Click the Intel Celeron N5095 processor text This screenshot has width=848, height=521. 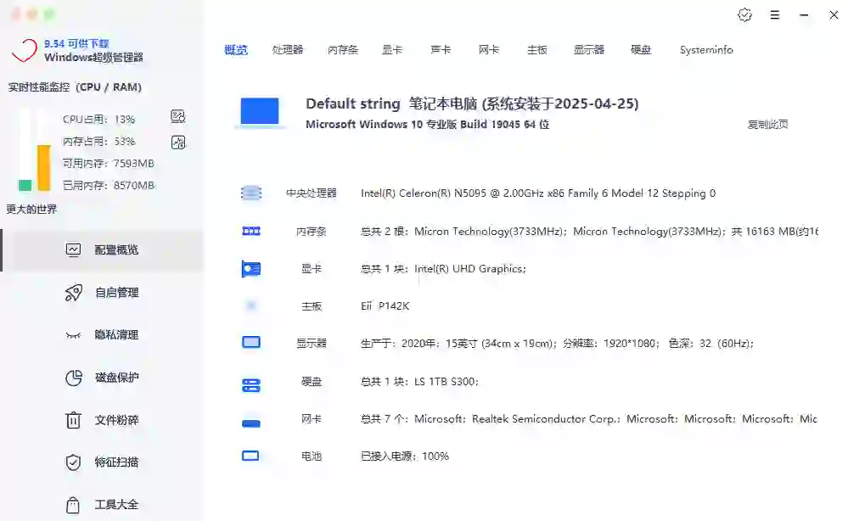pyautogui.click(x=538, y=193)
